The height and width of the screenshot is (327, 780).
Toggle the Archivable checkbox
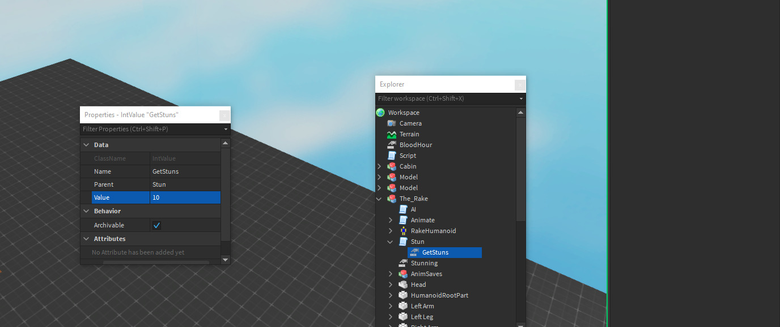157,225
